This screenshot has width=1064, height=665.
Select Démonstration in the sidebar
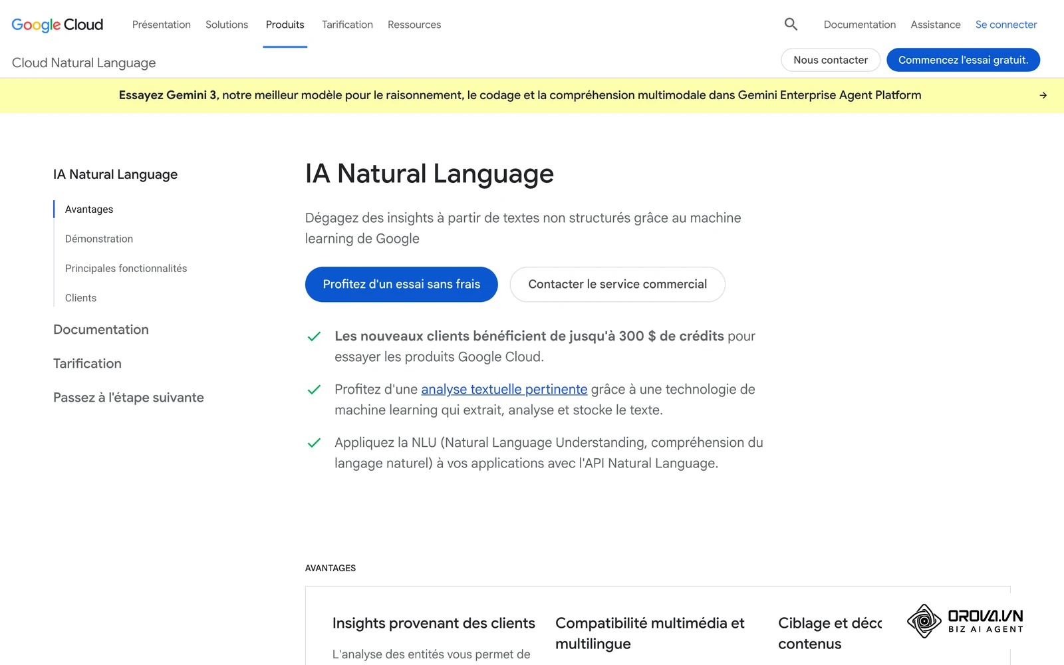(x=99, y=239)
